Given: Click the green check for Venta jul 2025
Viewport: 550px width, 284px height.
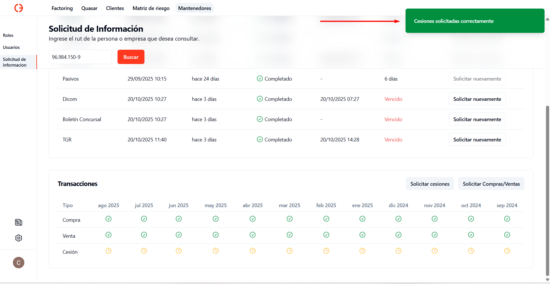Looking at the screenshot, I should click(144, 235).
